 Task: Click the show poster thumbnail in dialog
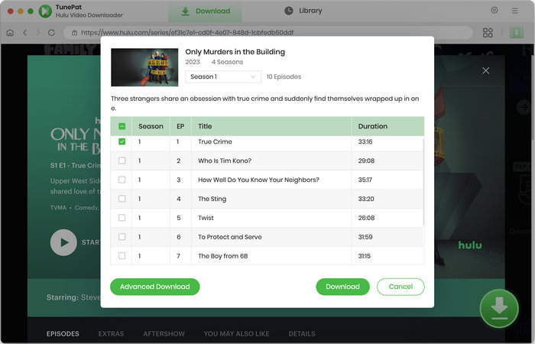point(144,67)
